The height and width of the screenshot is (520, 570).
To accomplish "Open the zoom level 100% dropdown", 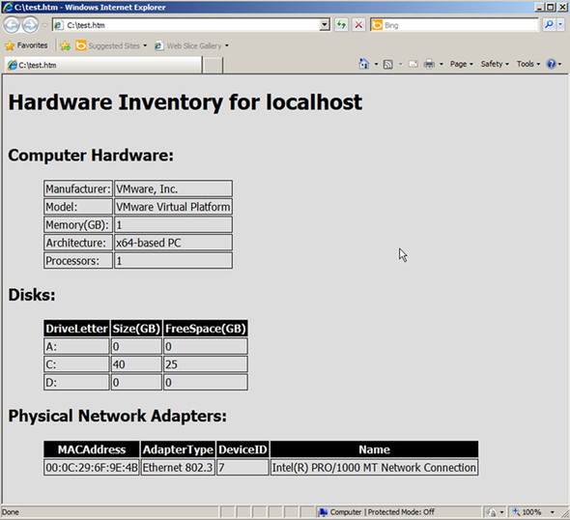I will (x=533, y=512).
